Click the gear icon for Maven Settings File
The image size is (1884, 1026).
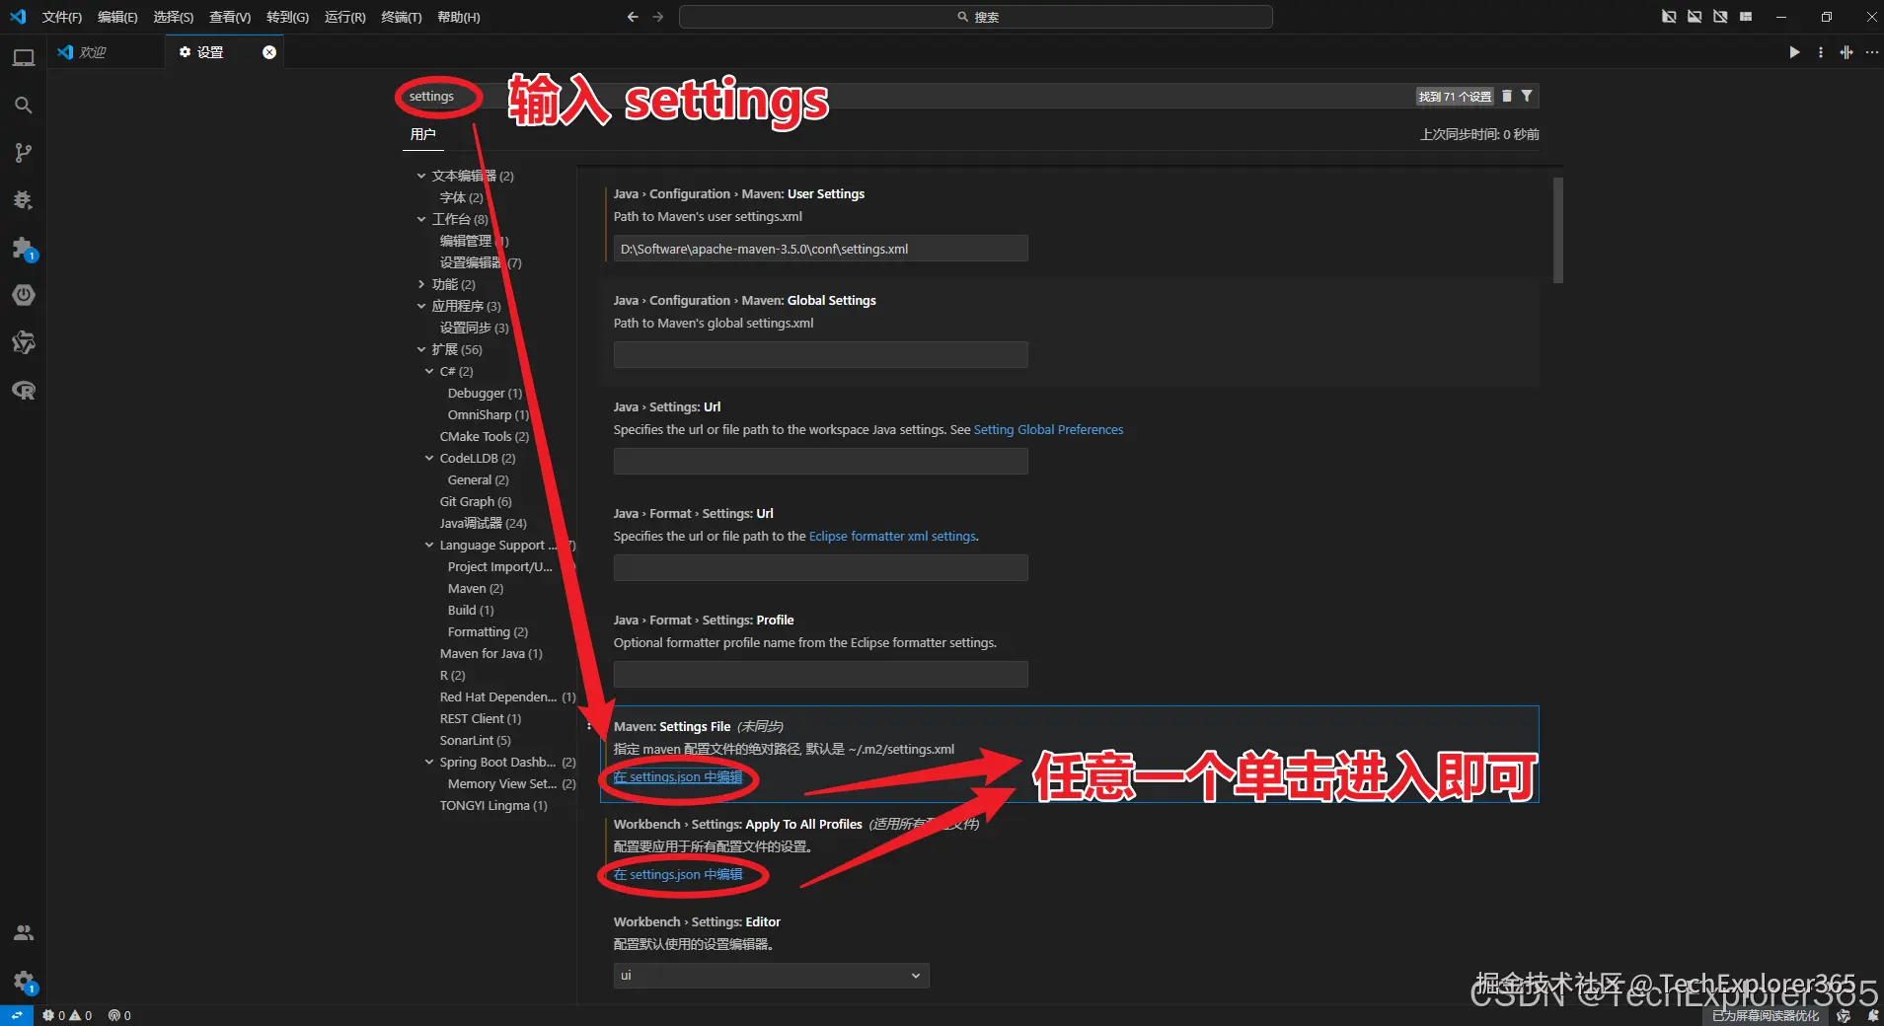589,727
